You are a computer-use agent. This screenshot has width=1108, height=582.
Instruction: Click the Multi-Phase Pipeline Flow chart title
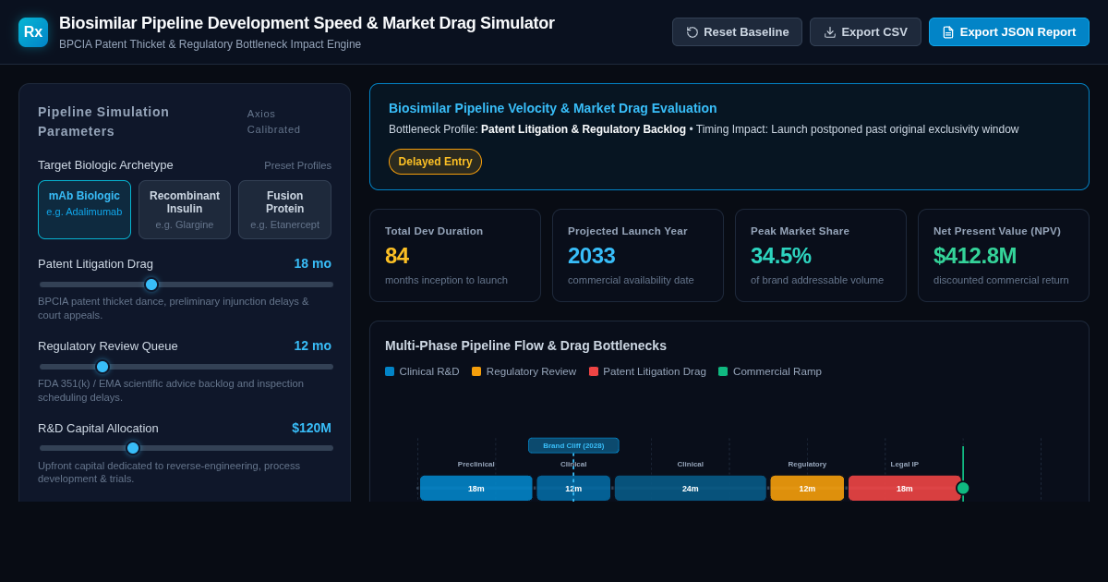point(526,346)
